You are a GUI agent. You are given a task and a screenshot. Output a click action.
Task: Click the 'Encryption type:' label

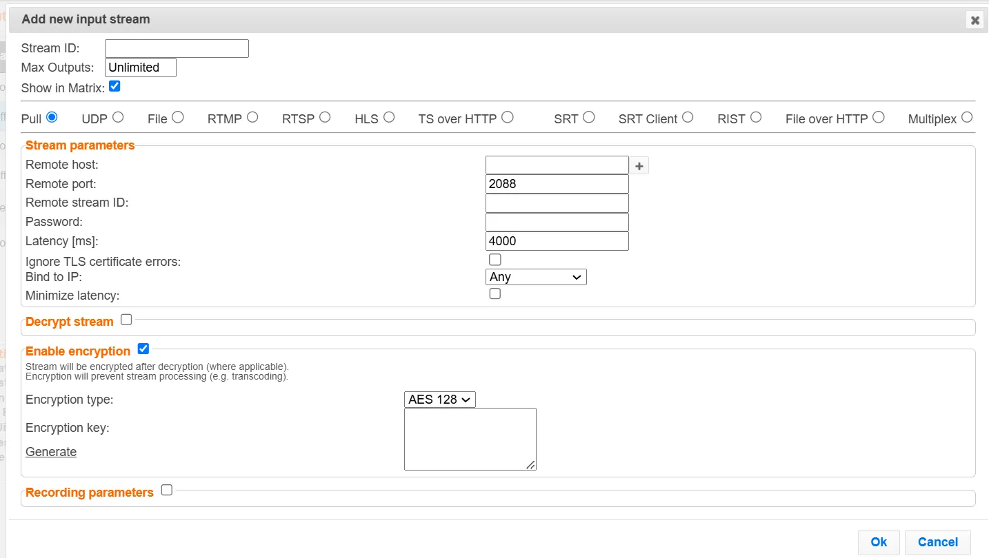(x=70, y=400)
